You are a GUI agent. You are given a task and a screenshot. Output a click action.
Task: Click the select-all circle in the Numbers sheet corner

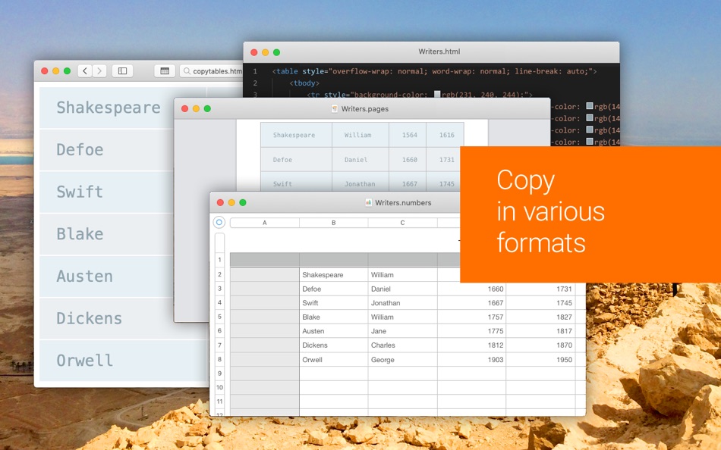click(219, 222)
